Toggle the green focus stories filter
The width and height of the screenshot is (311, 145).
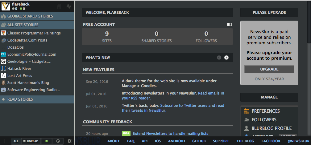click(47, 141)
